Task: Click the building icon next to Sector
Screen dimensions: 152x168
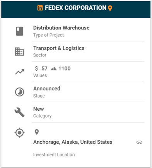Action: 19,51
